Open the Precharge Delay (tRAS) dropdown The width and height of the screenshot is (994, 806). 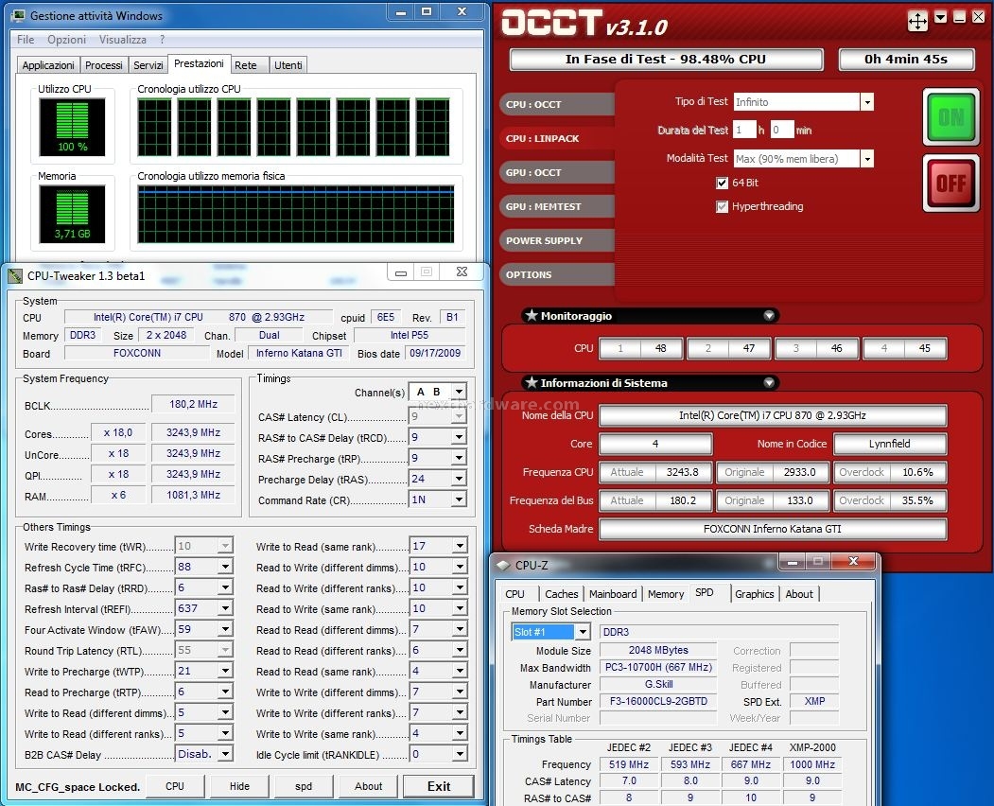(459, 479)
